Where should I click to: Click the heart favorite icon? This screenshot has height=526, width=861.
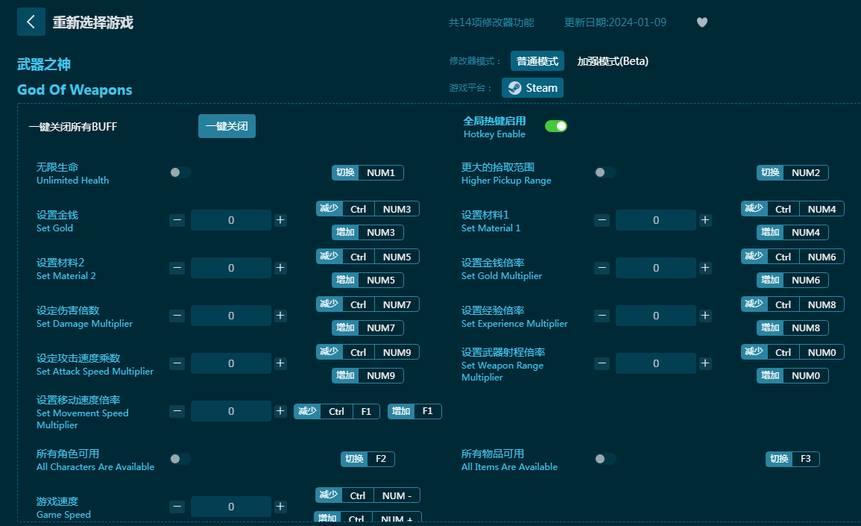pos(701,22)
